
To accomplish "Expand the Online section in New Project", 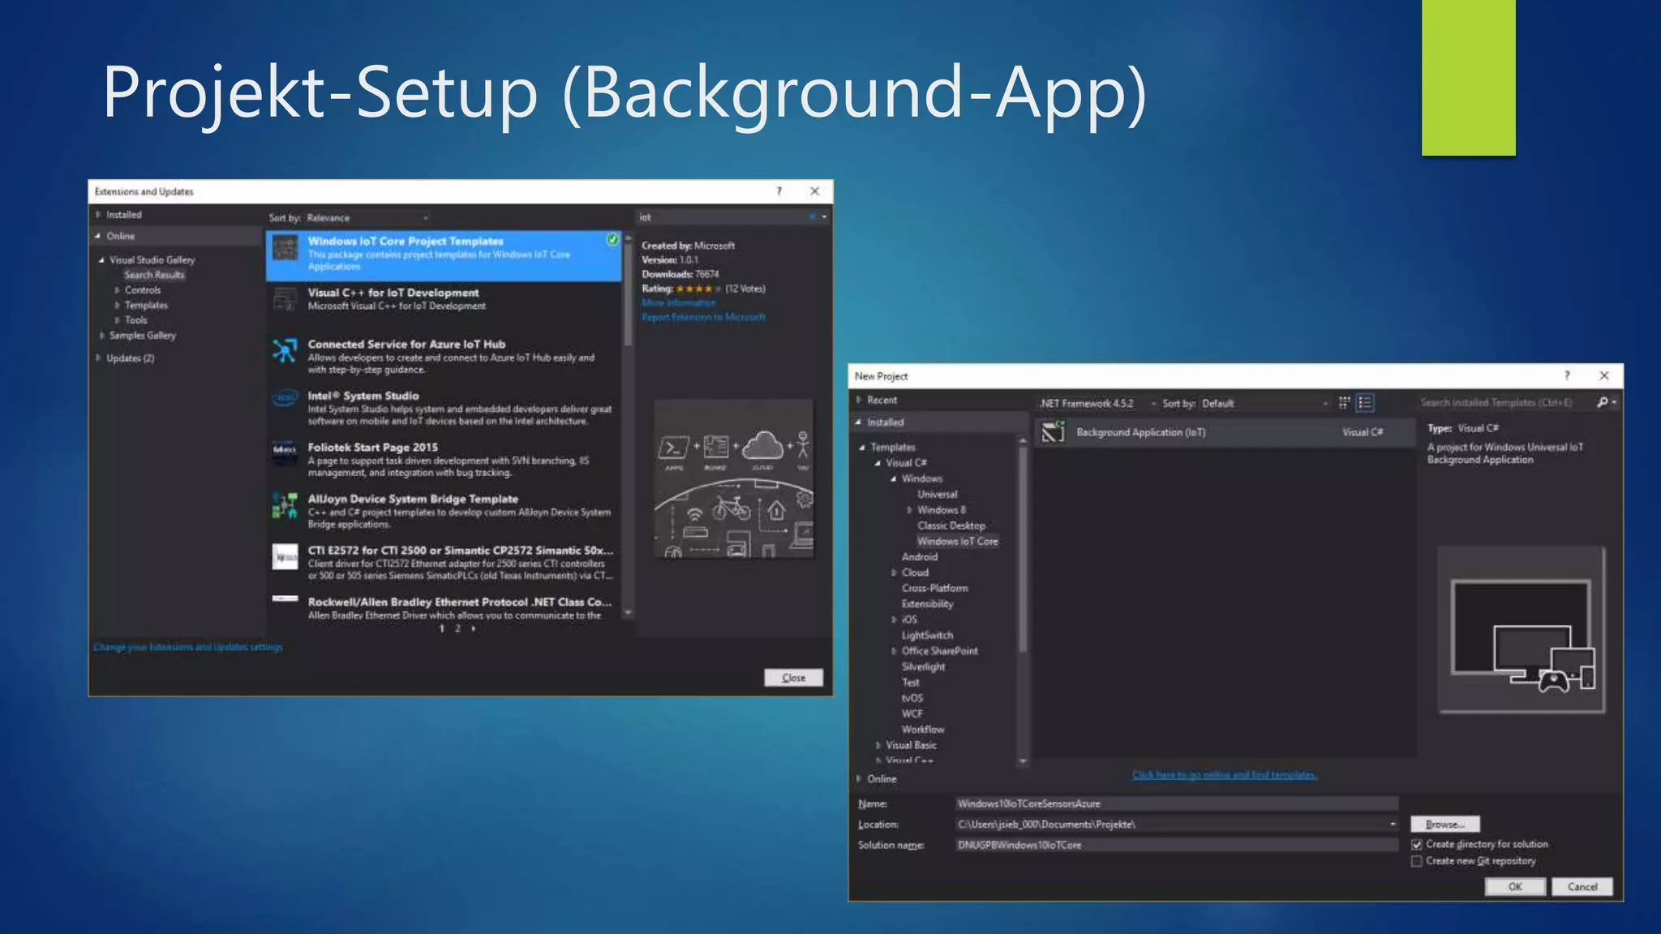I will 858,779.
